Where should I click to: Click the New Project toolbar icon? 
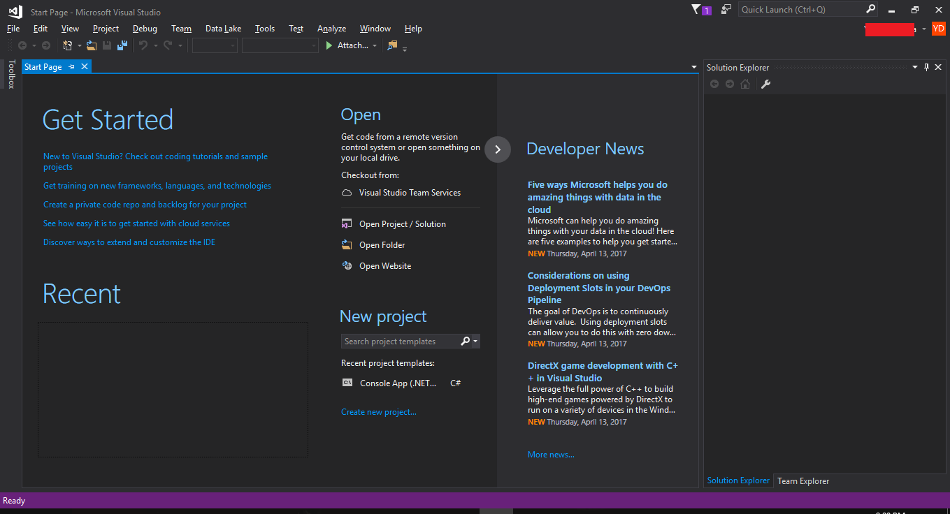click(68, 45)
